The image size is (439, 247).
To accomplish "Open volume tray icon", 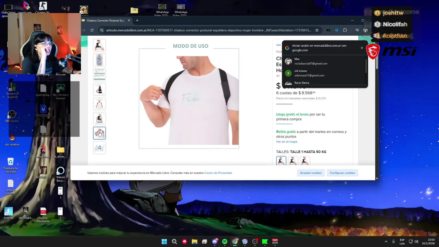I will [x=416, y=242].
